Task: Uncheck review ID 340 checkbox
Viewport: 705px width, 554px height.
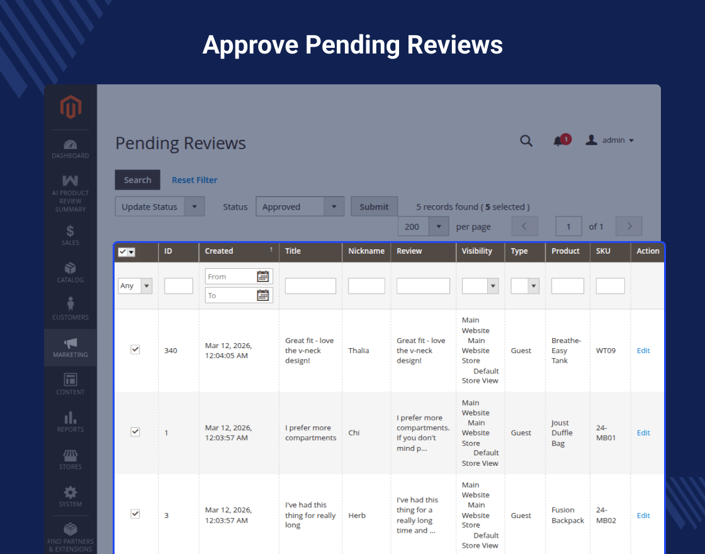Action: pos(135,349)
